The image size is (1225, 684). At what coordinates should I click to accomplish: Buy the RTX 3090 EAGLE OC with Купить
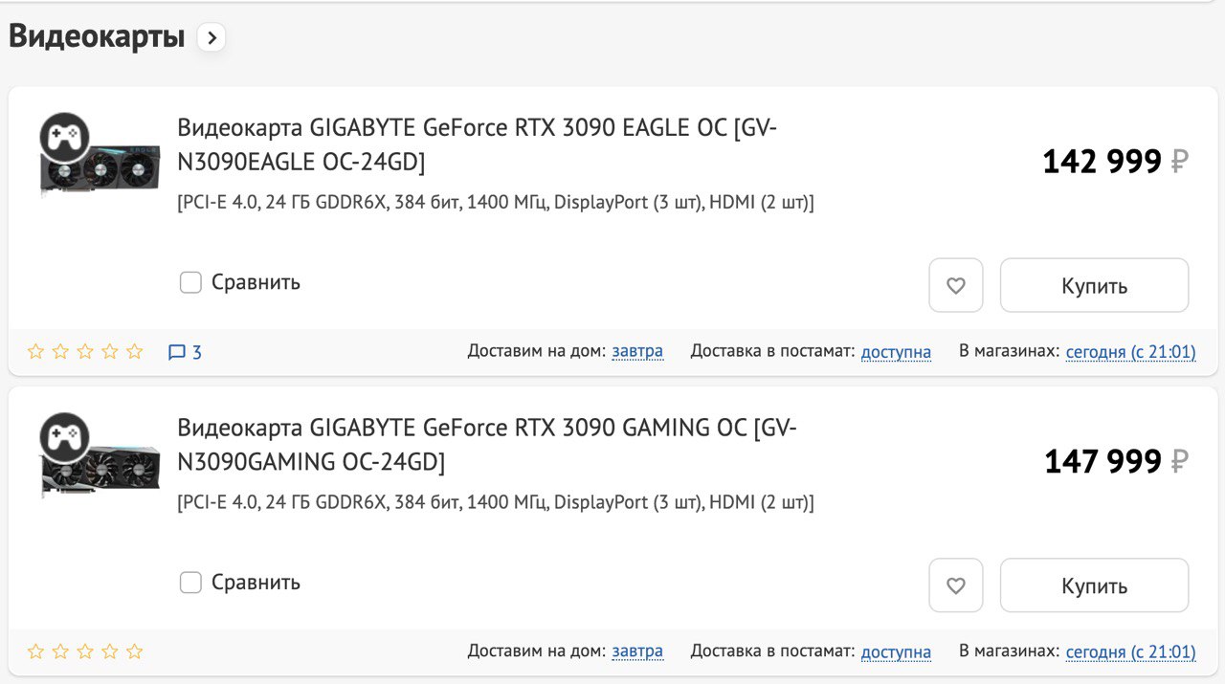tap(1094, 285)
